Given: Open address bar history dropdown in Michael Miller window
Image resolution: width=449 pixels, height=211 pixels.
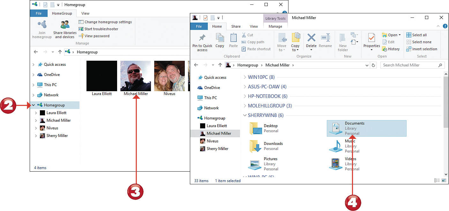Looking at the screenshot, I should 367,65.
